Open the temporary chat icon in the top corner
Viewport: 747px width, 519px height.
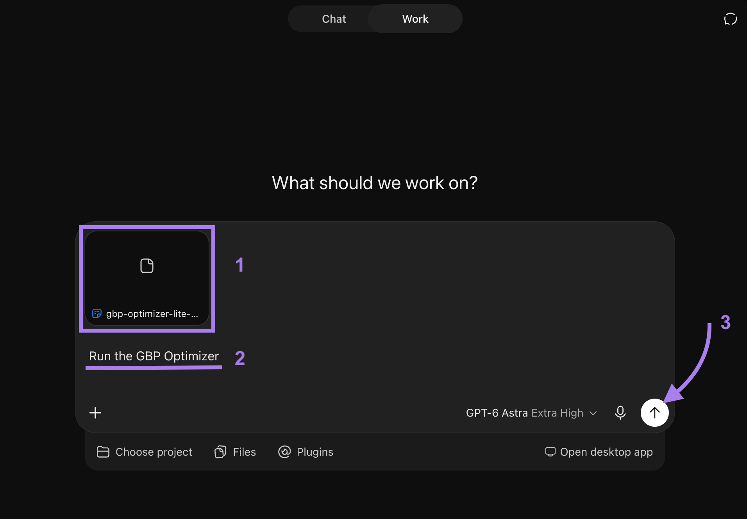(730, 19)
